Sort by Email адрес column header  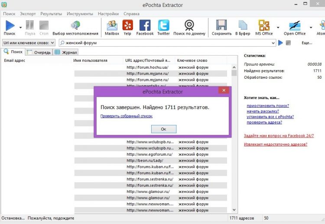coord(36,61)
